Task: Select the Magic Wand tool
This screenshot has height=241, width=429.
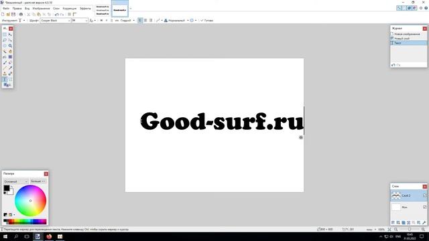Action: click(x=5, y=52)
